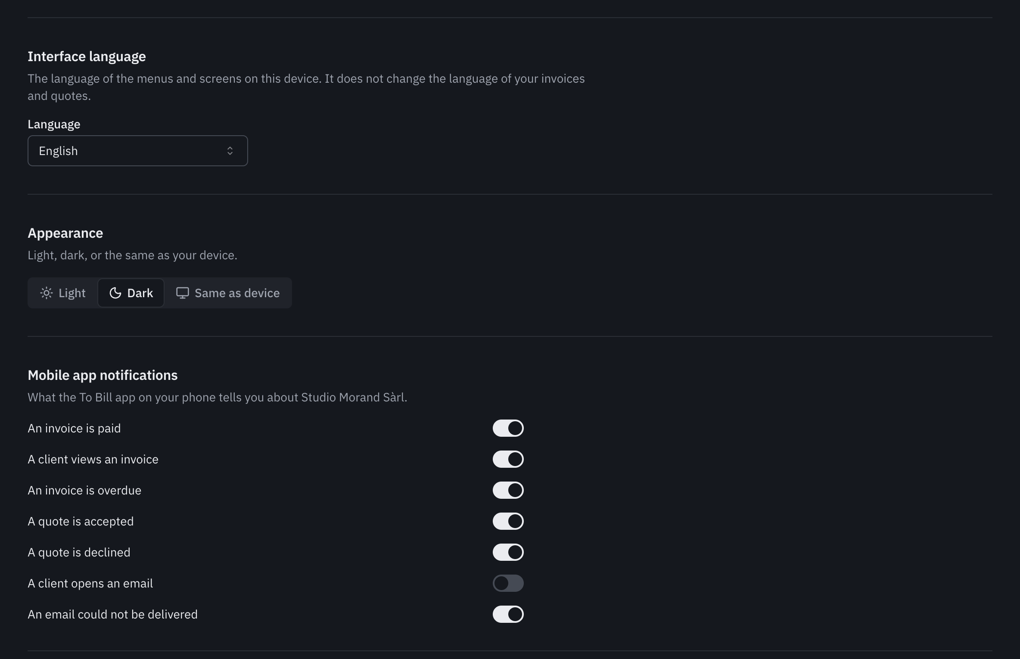Select the Dark appearance option

point(131,293)
